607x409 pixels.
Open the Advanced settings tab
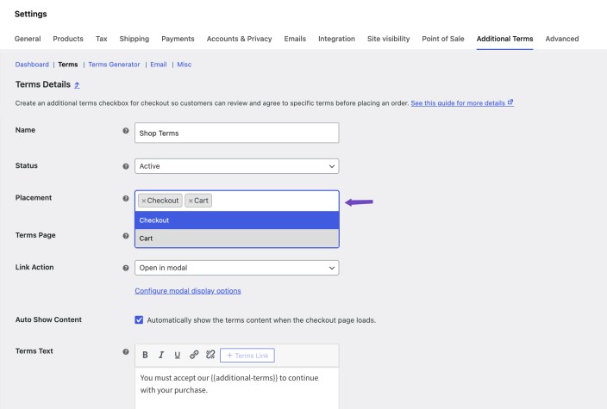[x=562, y=39]
